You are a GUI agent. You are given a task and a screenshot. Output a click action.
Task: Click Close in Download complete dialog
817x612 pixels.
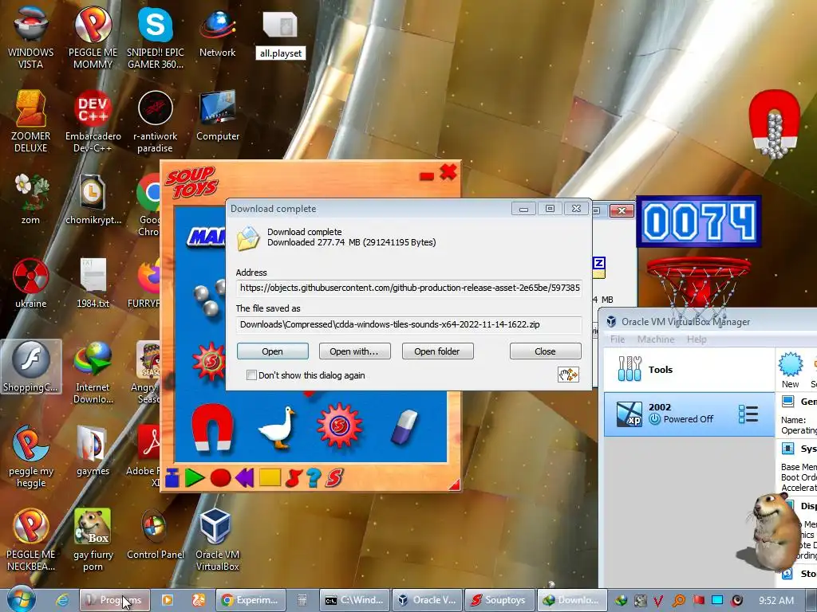click(x=545, y=351)
